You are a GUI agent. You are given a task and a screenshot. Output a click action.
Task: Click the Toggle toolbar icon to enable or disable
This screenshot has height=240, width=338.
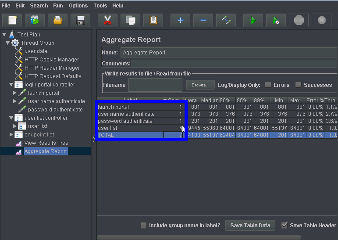[226, 20]
